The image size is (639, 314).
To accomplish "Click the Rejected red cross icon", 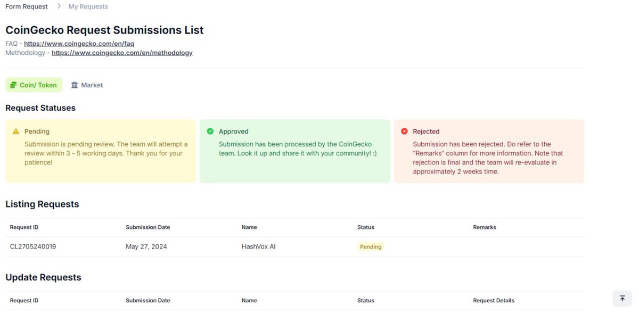I will [404, 131].
